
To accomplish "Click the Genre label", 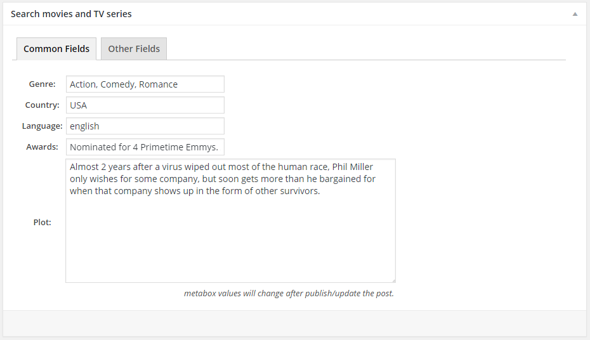I will tap(42, 84).
